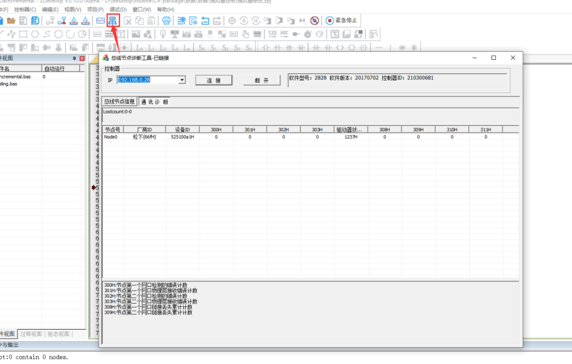Expand the IP address dropdown arrow
Viewport: 572px width, 364px height.
182,80
